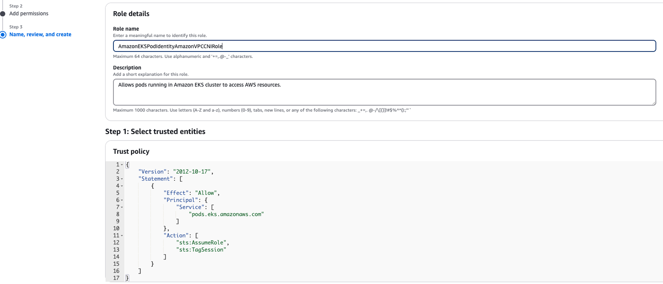Image resolution: width=663 pixels, height=284 pixels.
Task: Collapse the fold arrow on line 4
Action: click(x=122, y=186)
